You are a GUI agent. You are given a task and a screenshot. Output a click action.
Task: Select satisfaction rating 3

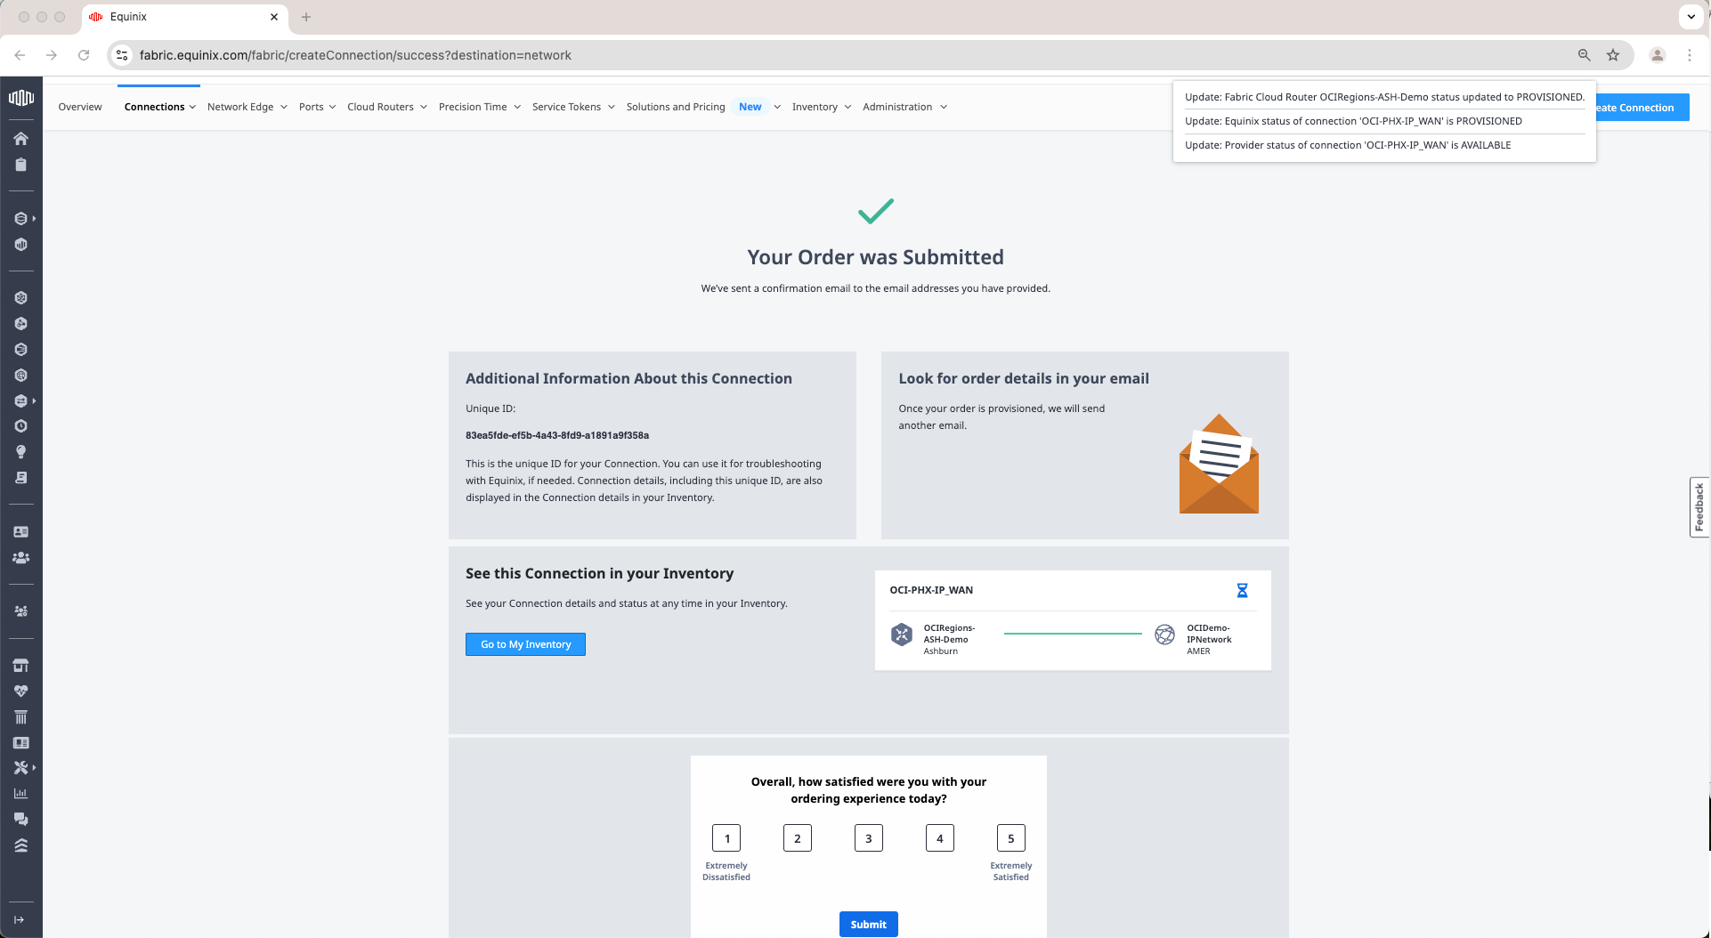point(869,838)
